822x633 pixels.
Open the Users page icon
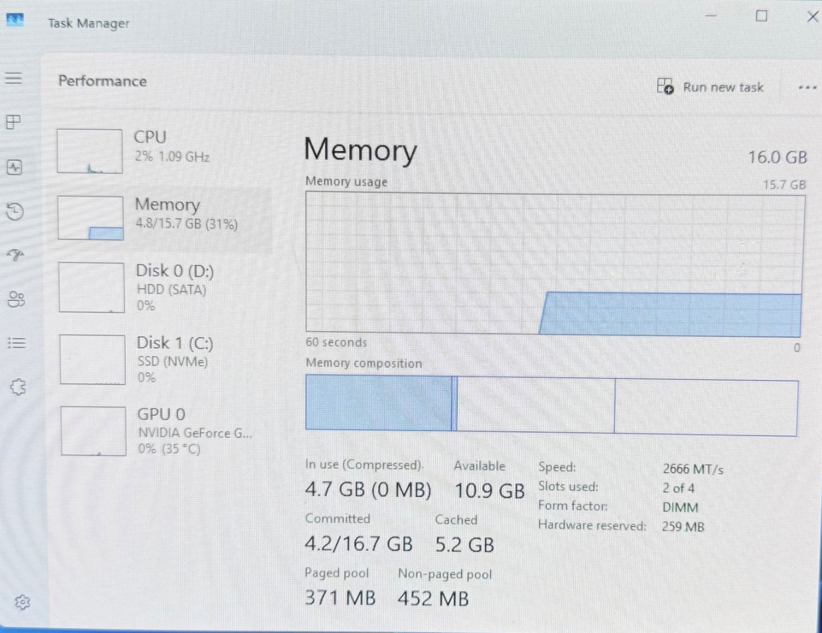(16, 299)
